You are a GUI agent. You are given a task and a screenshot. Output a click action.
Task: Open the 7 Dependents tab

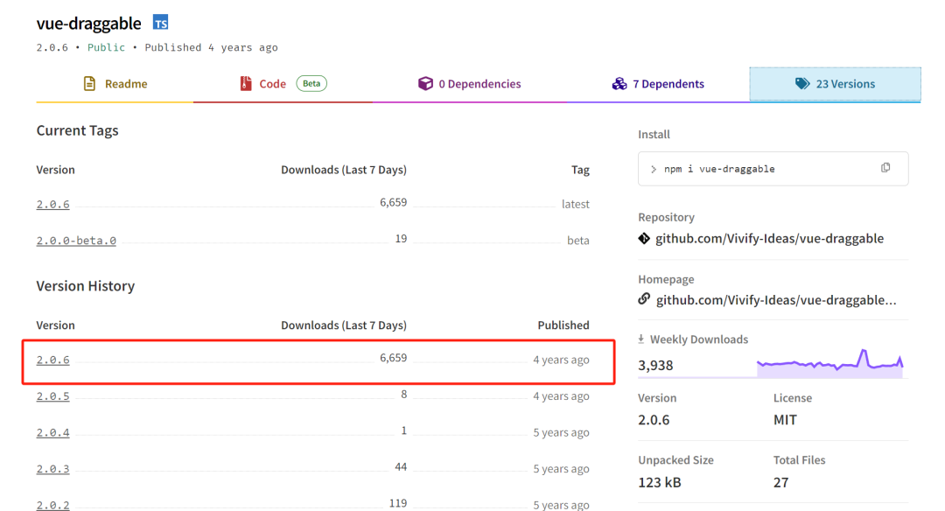coord(668,84)
